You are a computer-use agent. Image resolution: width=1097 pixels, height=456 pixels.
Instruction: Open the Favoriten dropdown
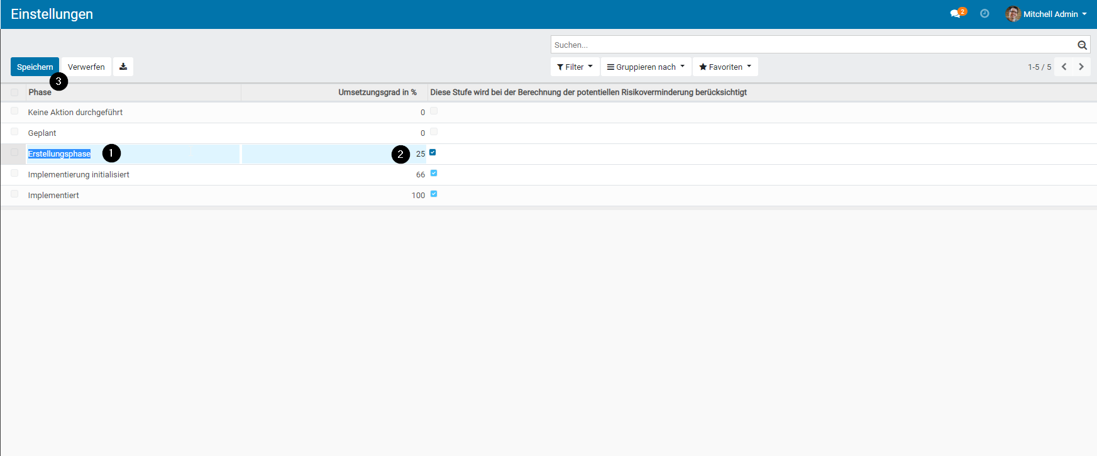725,67
